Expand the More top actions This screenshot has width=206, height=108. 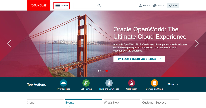pyautogui.click(x=173, y=84)
